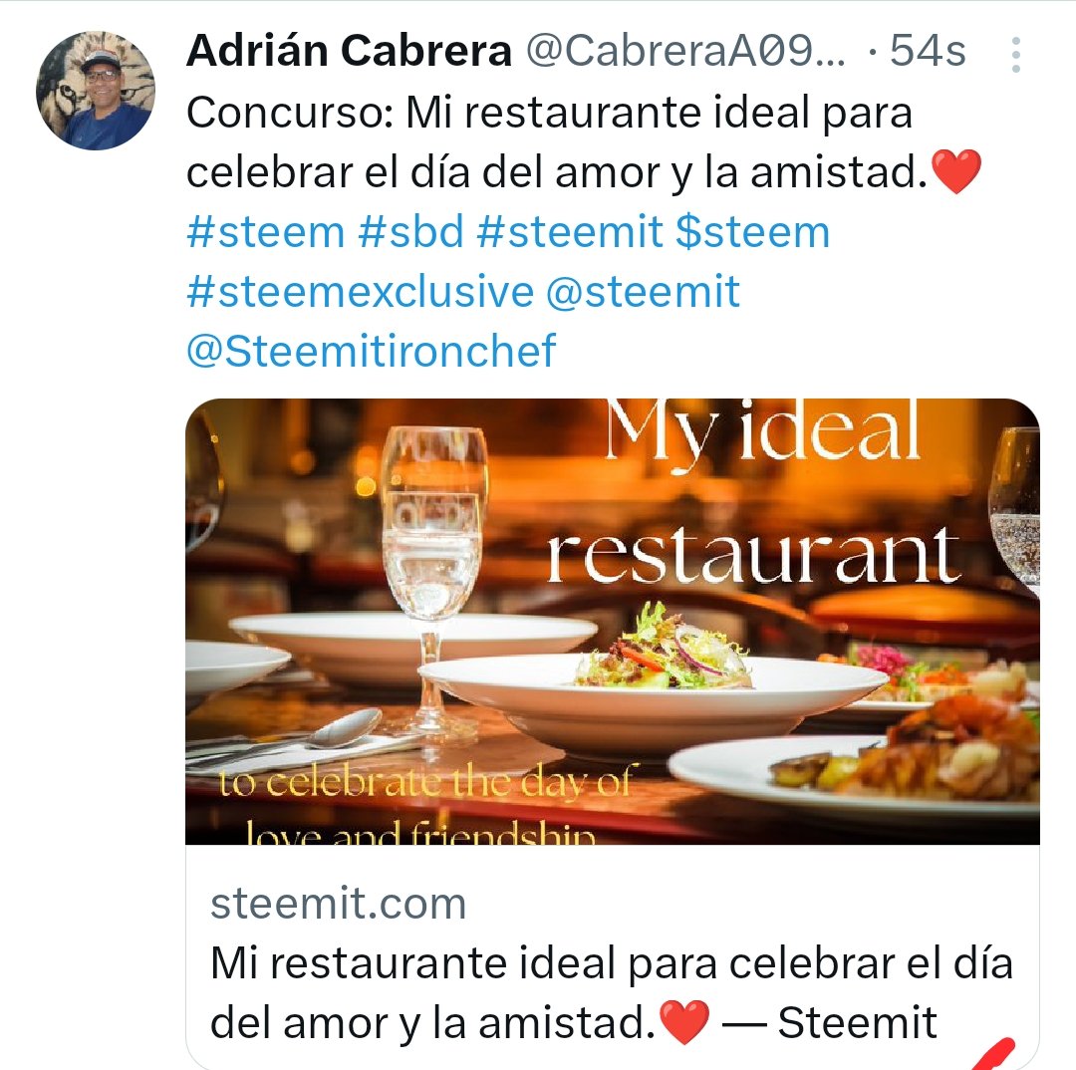Open the three-dot more options menu
The width and height of the screenshot is (1076, 1070).
1015,54
